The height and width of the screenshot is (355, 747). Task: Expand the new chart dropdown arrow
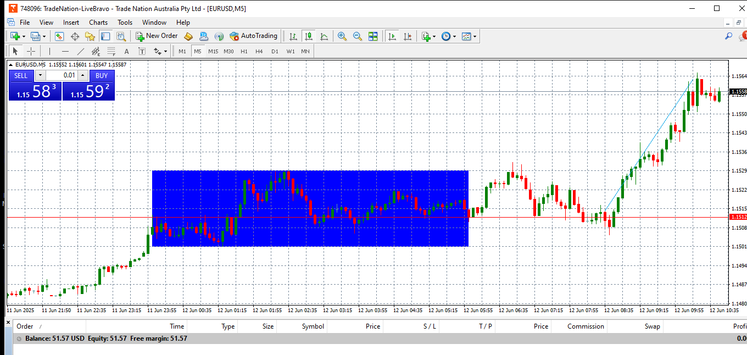point(24,36)
